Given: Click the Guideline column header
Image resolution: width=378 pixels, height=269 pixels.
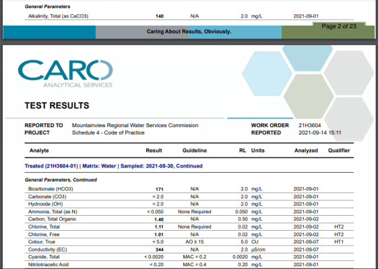Looking at the screenshot, I should 195,151.
